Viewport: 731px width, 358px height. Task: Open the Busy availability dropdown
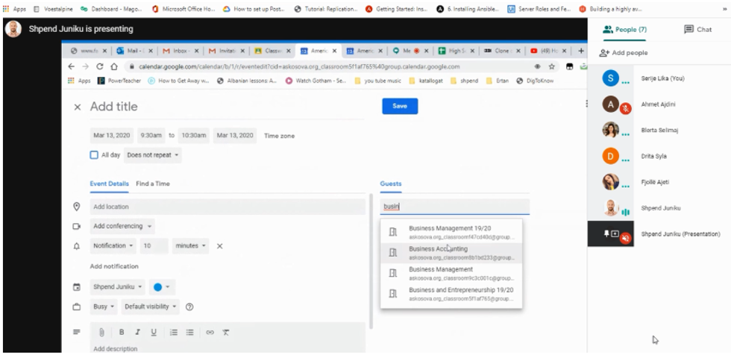pos(104,307)
